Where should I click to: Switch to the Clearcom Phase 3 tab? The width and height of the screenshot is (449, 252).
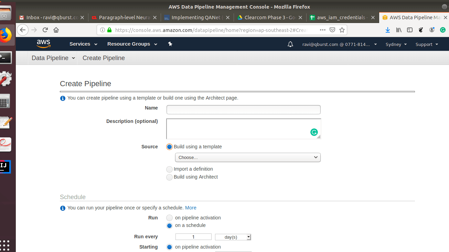pyautogui.click(x=270, y=18)
